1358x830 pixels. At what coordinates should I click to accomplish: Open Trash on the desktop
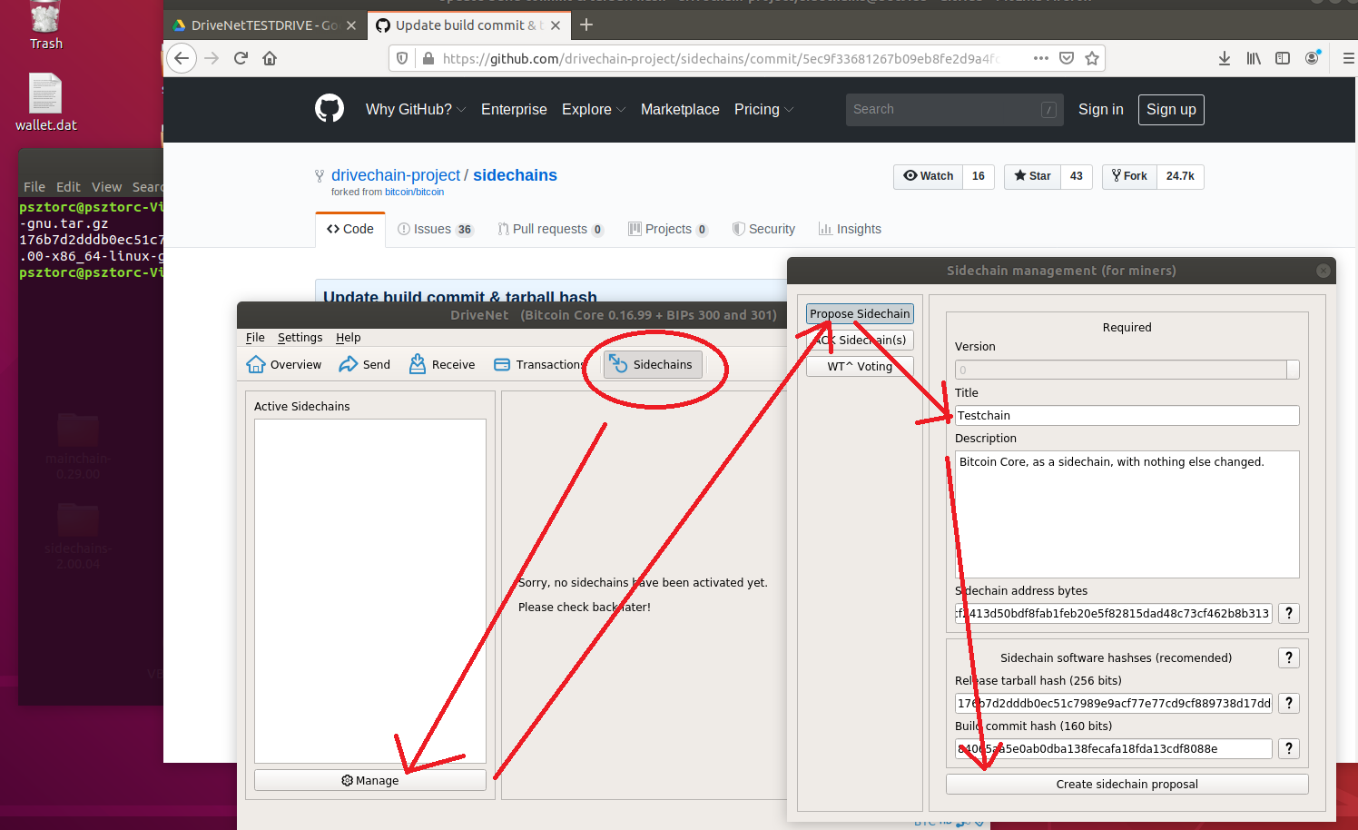[45, 25]
